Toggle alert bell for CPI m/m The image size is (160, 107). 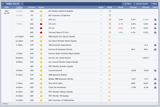[101, 24]
